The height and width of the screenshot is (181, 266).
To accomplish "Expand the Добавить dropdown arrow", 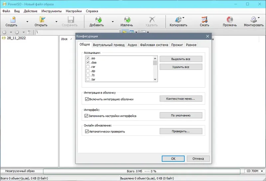I will click(113, 22).
